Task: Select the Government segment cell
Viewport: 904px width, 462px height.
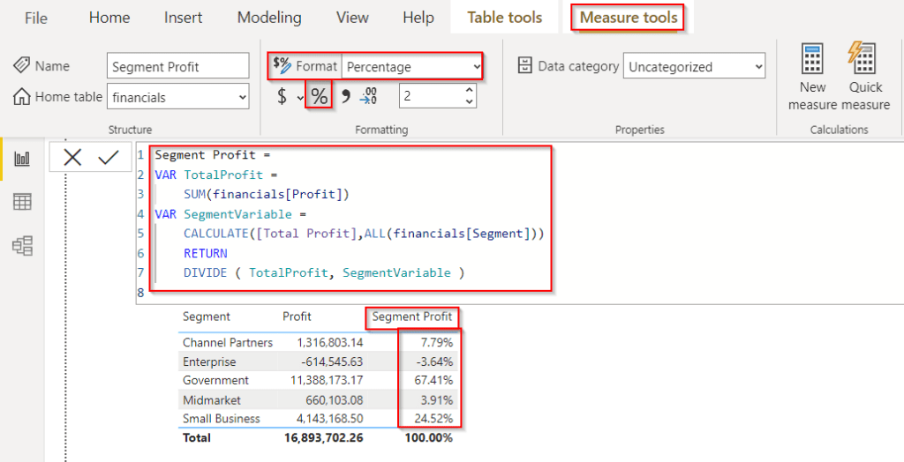Action: 215,380
